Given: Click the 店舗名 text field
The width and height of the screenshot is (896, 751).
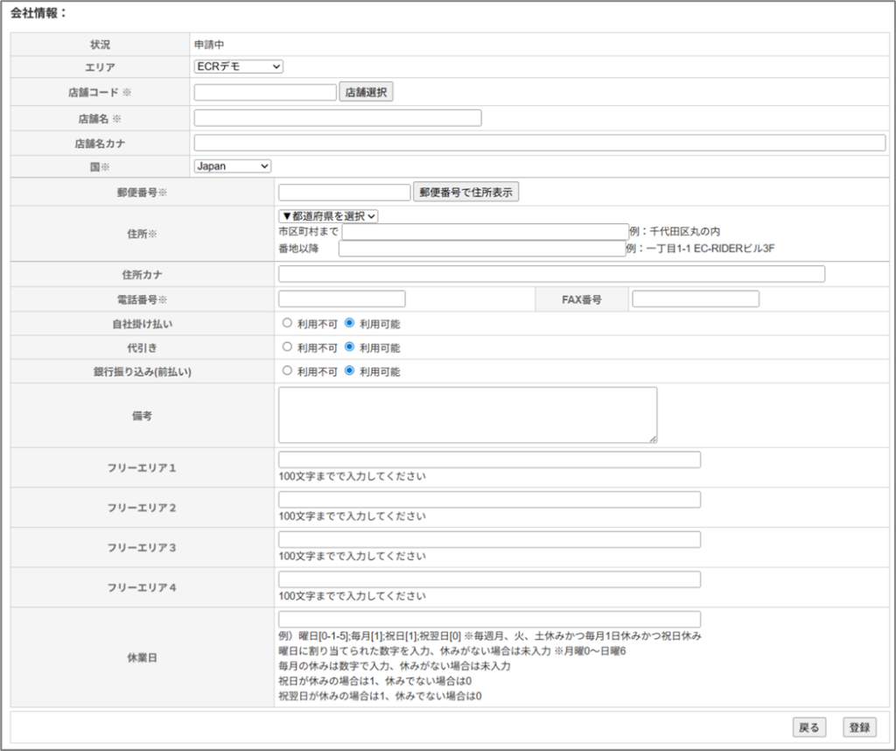Looking at the screenshot, I should [337, 117].
